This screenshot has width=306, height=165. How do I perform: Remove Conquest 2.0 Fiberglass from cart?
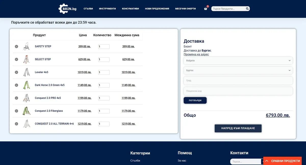click(x=16, y=111)
